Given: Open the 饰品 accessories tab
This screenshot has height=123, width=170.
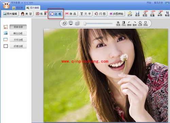Looking at the screenshot, I should click(x=71, y=14).
